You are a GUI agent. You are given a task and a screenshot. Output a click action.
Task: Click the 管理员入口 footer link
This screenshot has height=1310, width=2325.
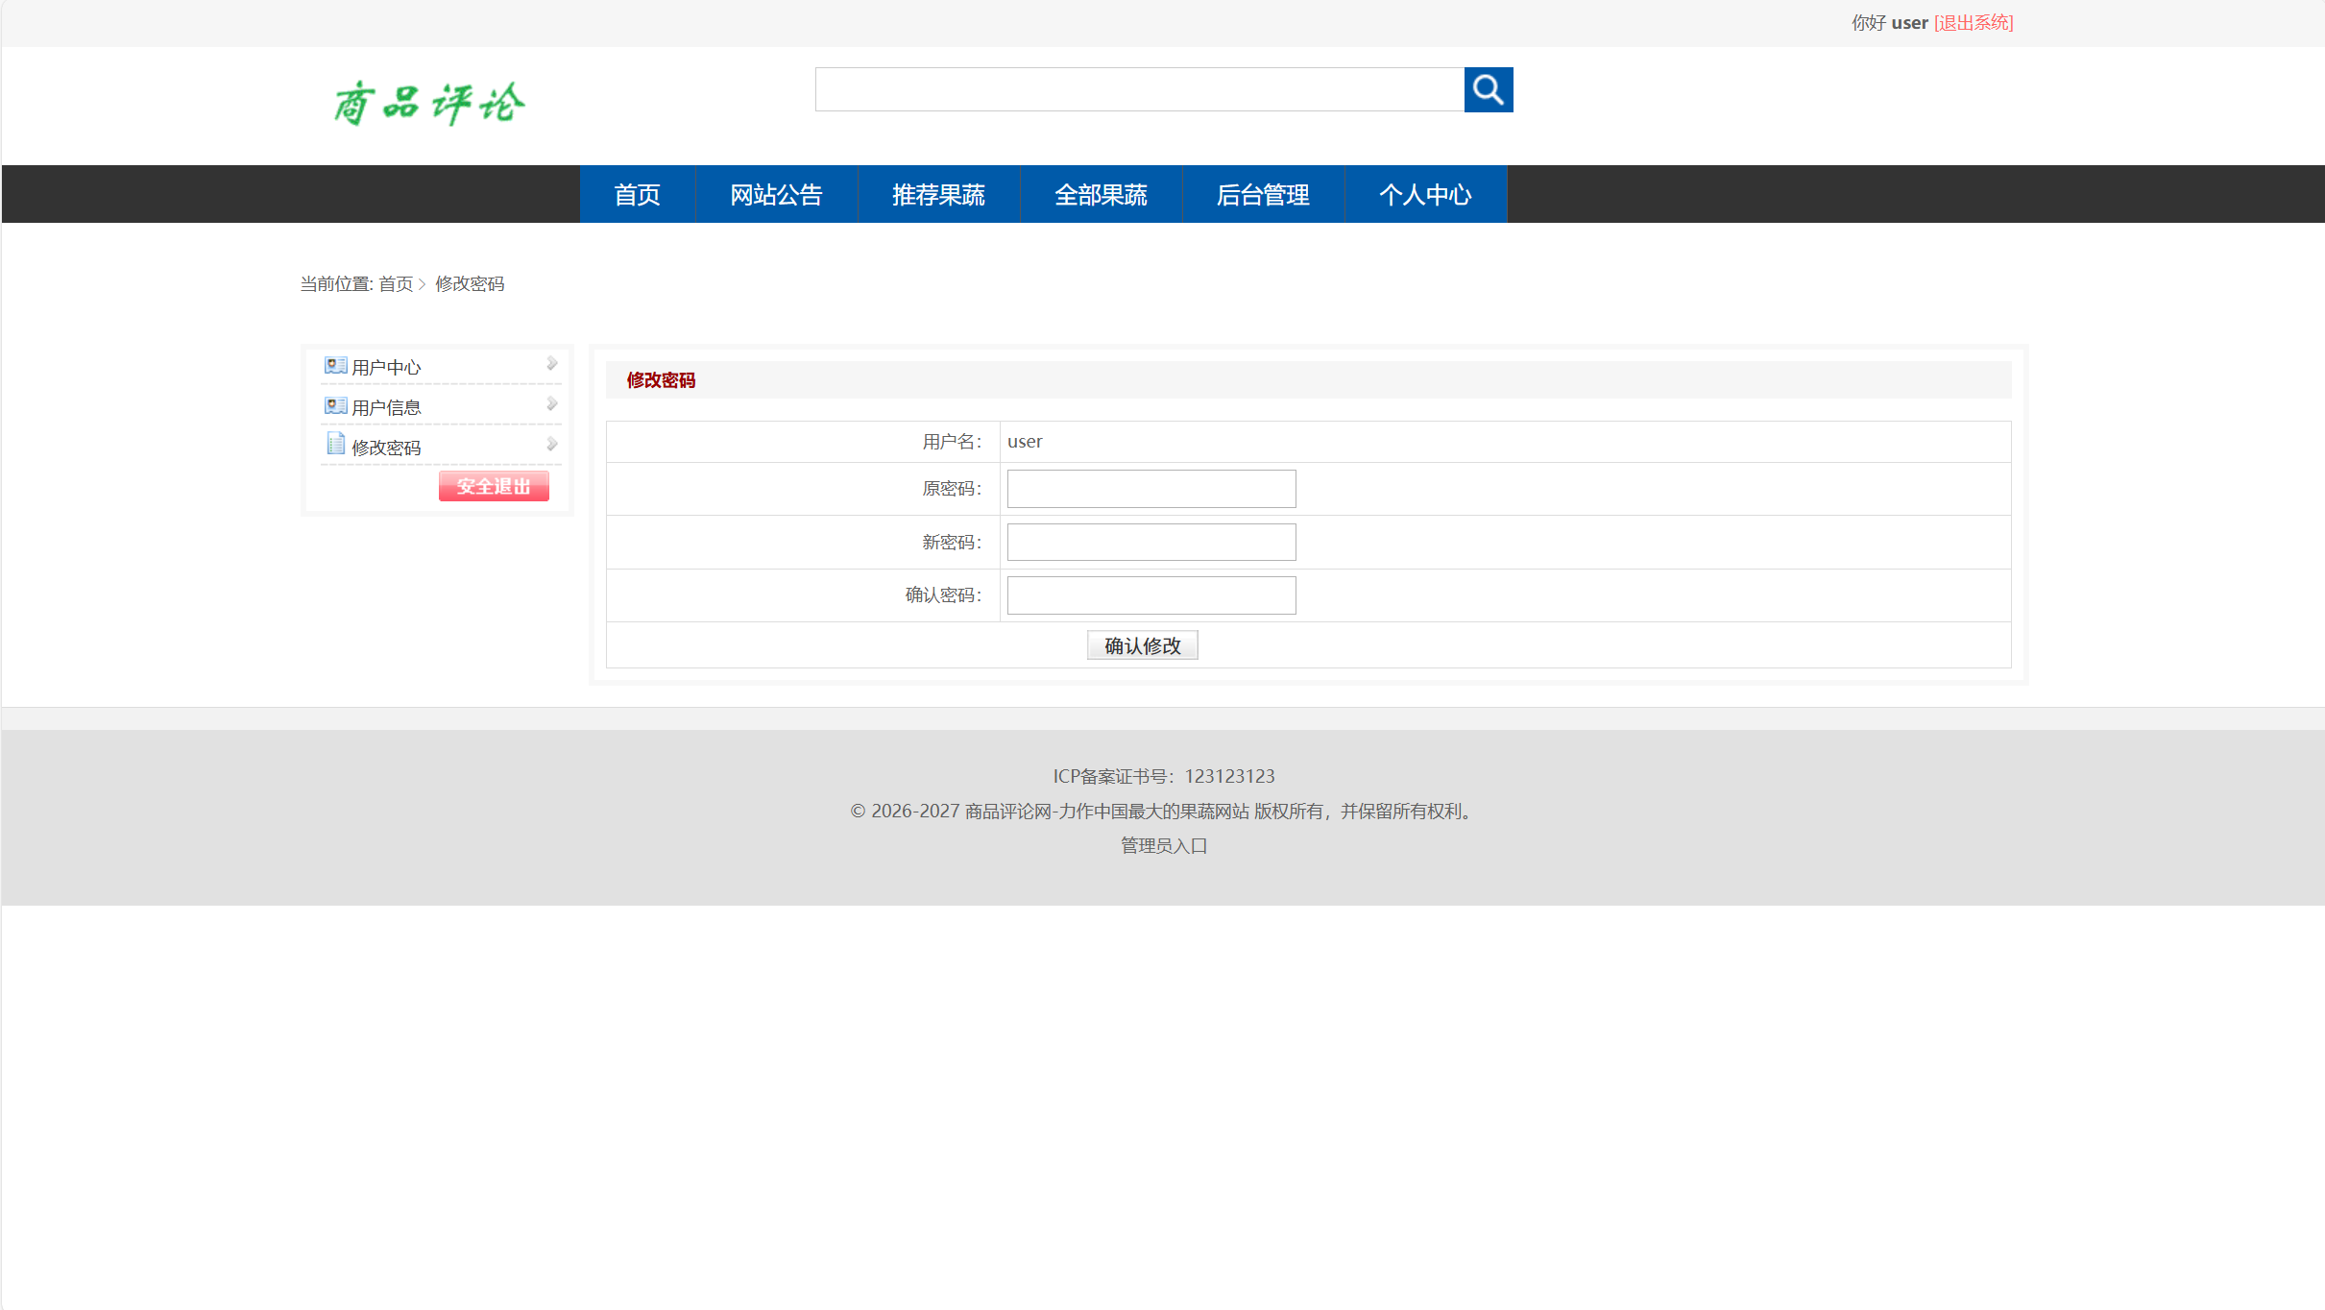click(1162, 846)
